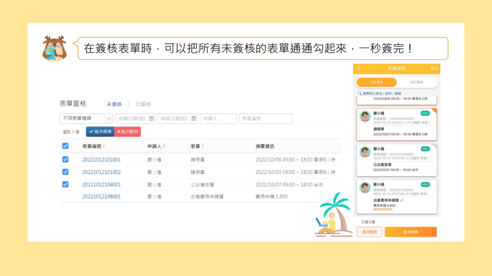Click the mobile search magnifier icon

click(359, 93)
